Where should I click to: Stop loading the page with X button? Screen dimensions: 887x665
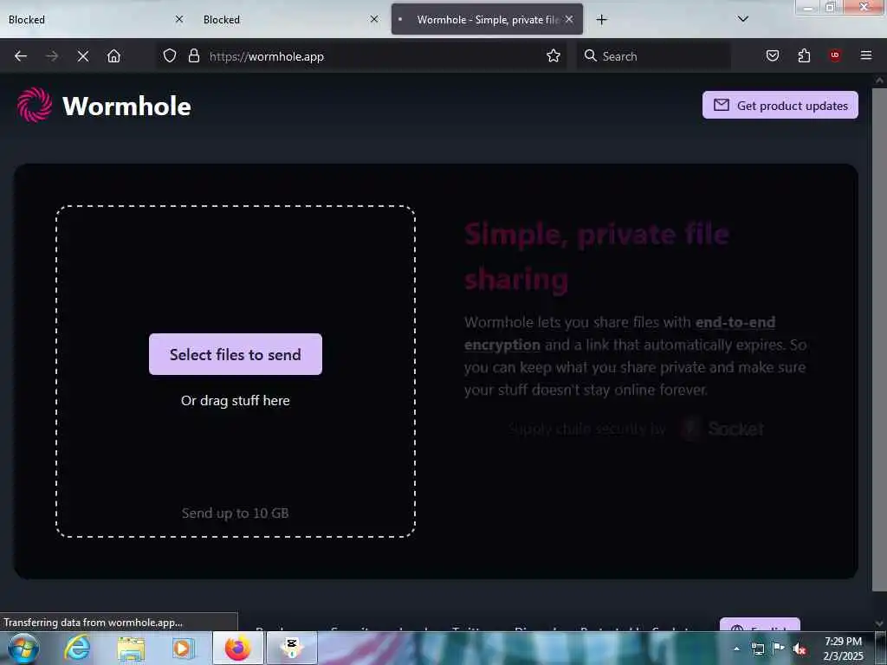point(82,56)
